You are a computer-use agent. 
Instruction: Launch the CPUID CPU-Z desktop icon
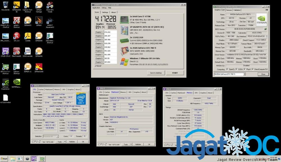[5, 52]
